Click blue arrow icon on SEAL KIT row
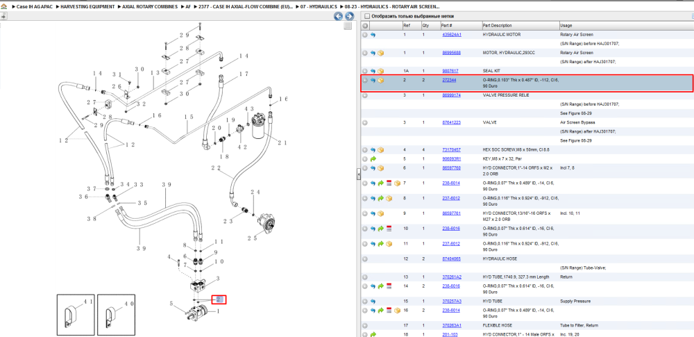This screenshot has width=694, height=337. tap(373, 71)
